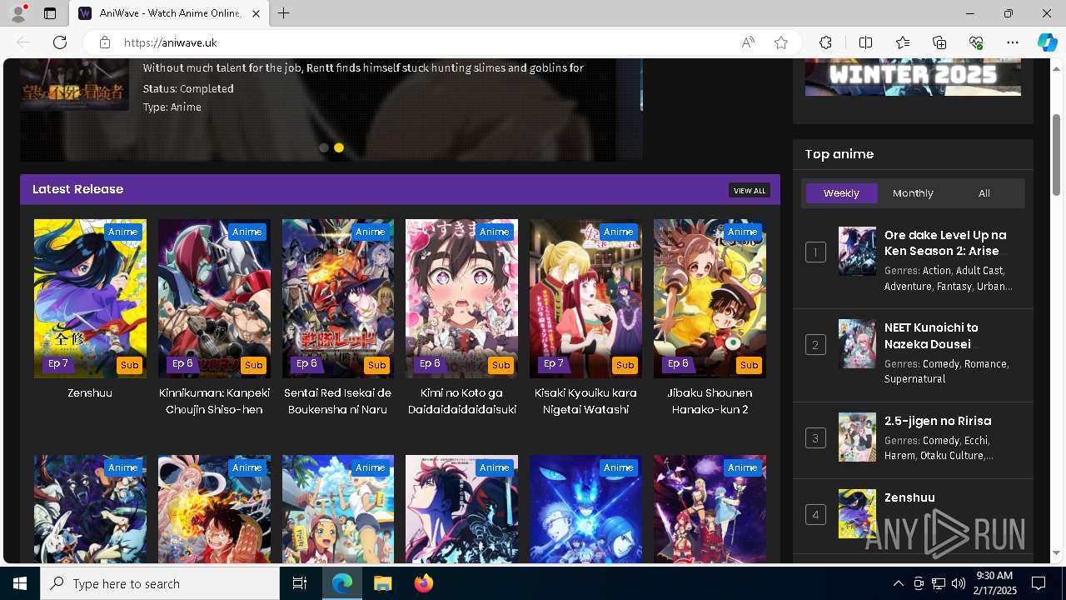Open the browser profile icon
Viewport: 1066px width, 600px height.
click(18, 12)
